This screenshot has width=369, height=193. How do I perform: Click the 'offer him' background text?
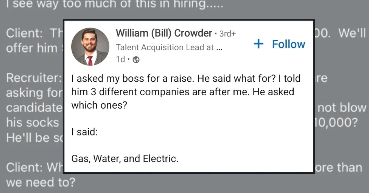click(x=32, y=48)
